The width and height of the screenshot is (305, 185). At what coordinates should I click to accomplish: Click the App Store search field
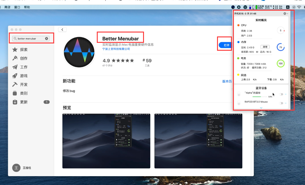coord(31,39)
